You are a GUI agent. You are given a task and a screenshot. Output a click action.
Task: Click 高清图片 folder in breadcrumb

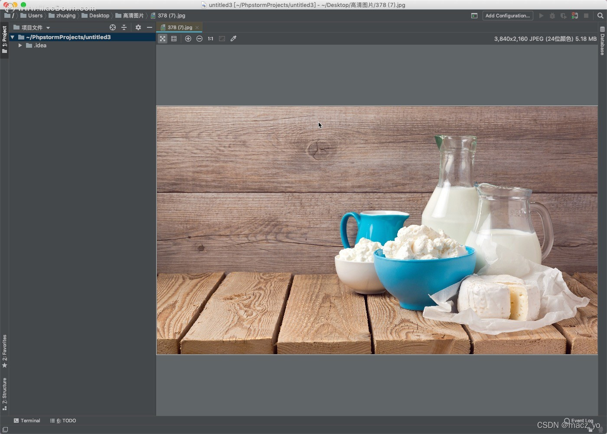click(x=130, y=16)
